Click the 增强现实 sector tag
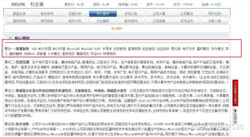This screenshot has height=137, width=250. (x=83, y=54)
